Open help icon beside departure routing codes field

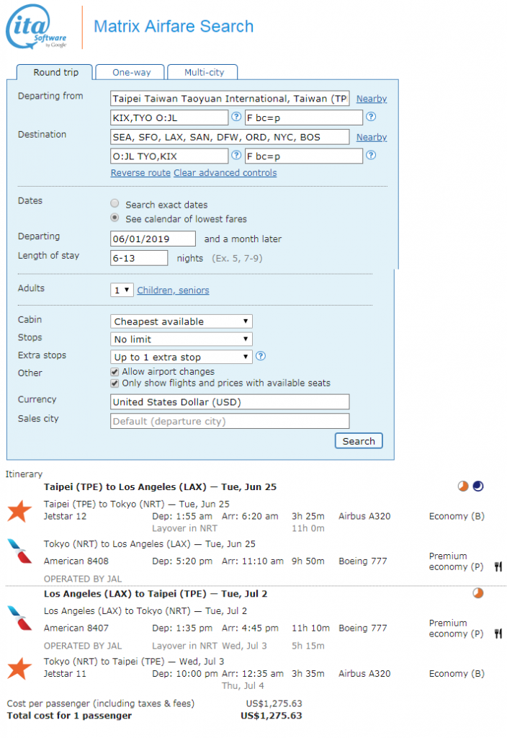tap(236, 116)
